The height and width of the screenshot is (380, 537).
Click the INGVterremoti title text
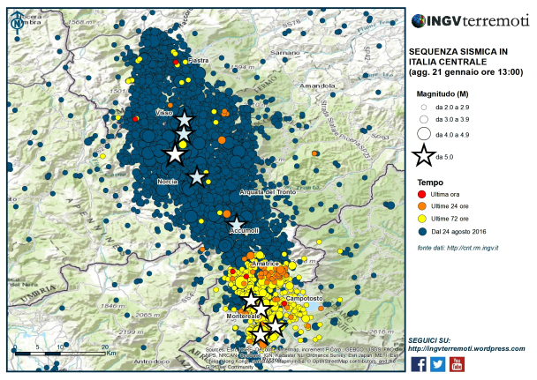[478, 21]
